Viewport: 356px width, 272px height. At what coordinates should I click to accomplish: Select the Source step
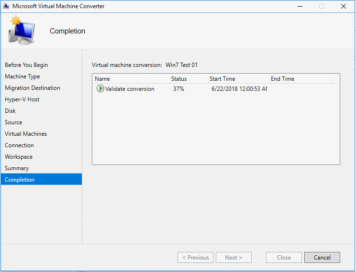pos(13,122)
